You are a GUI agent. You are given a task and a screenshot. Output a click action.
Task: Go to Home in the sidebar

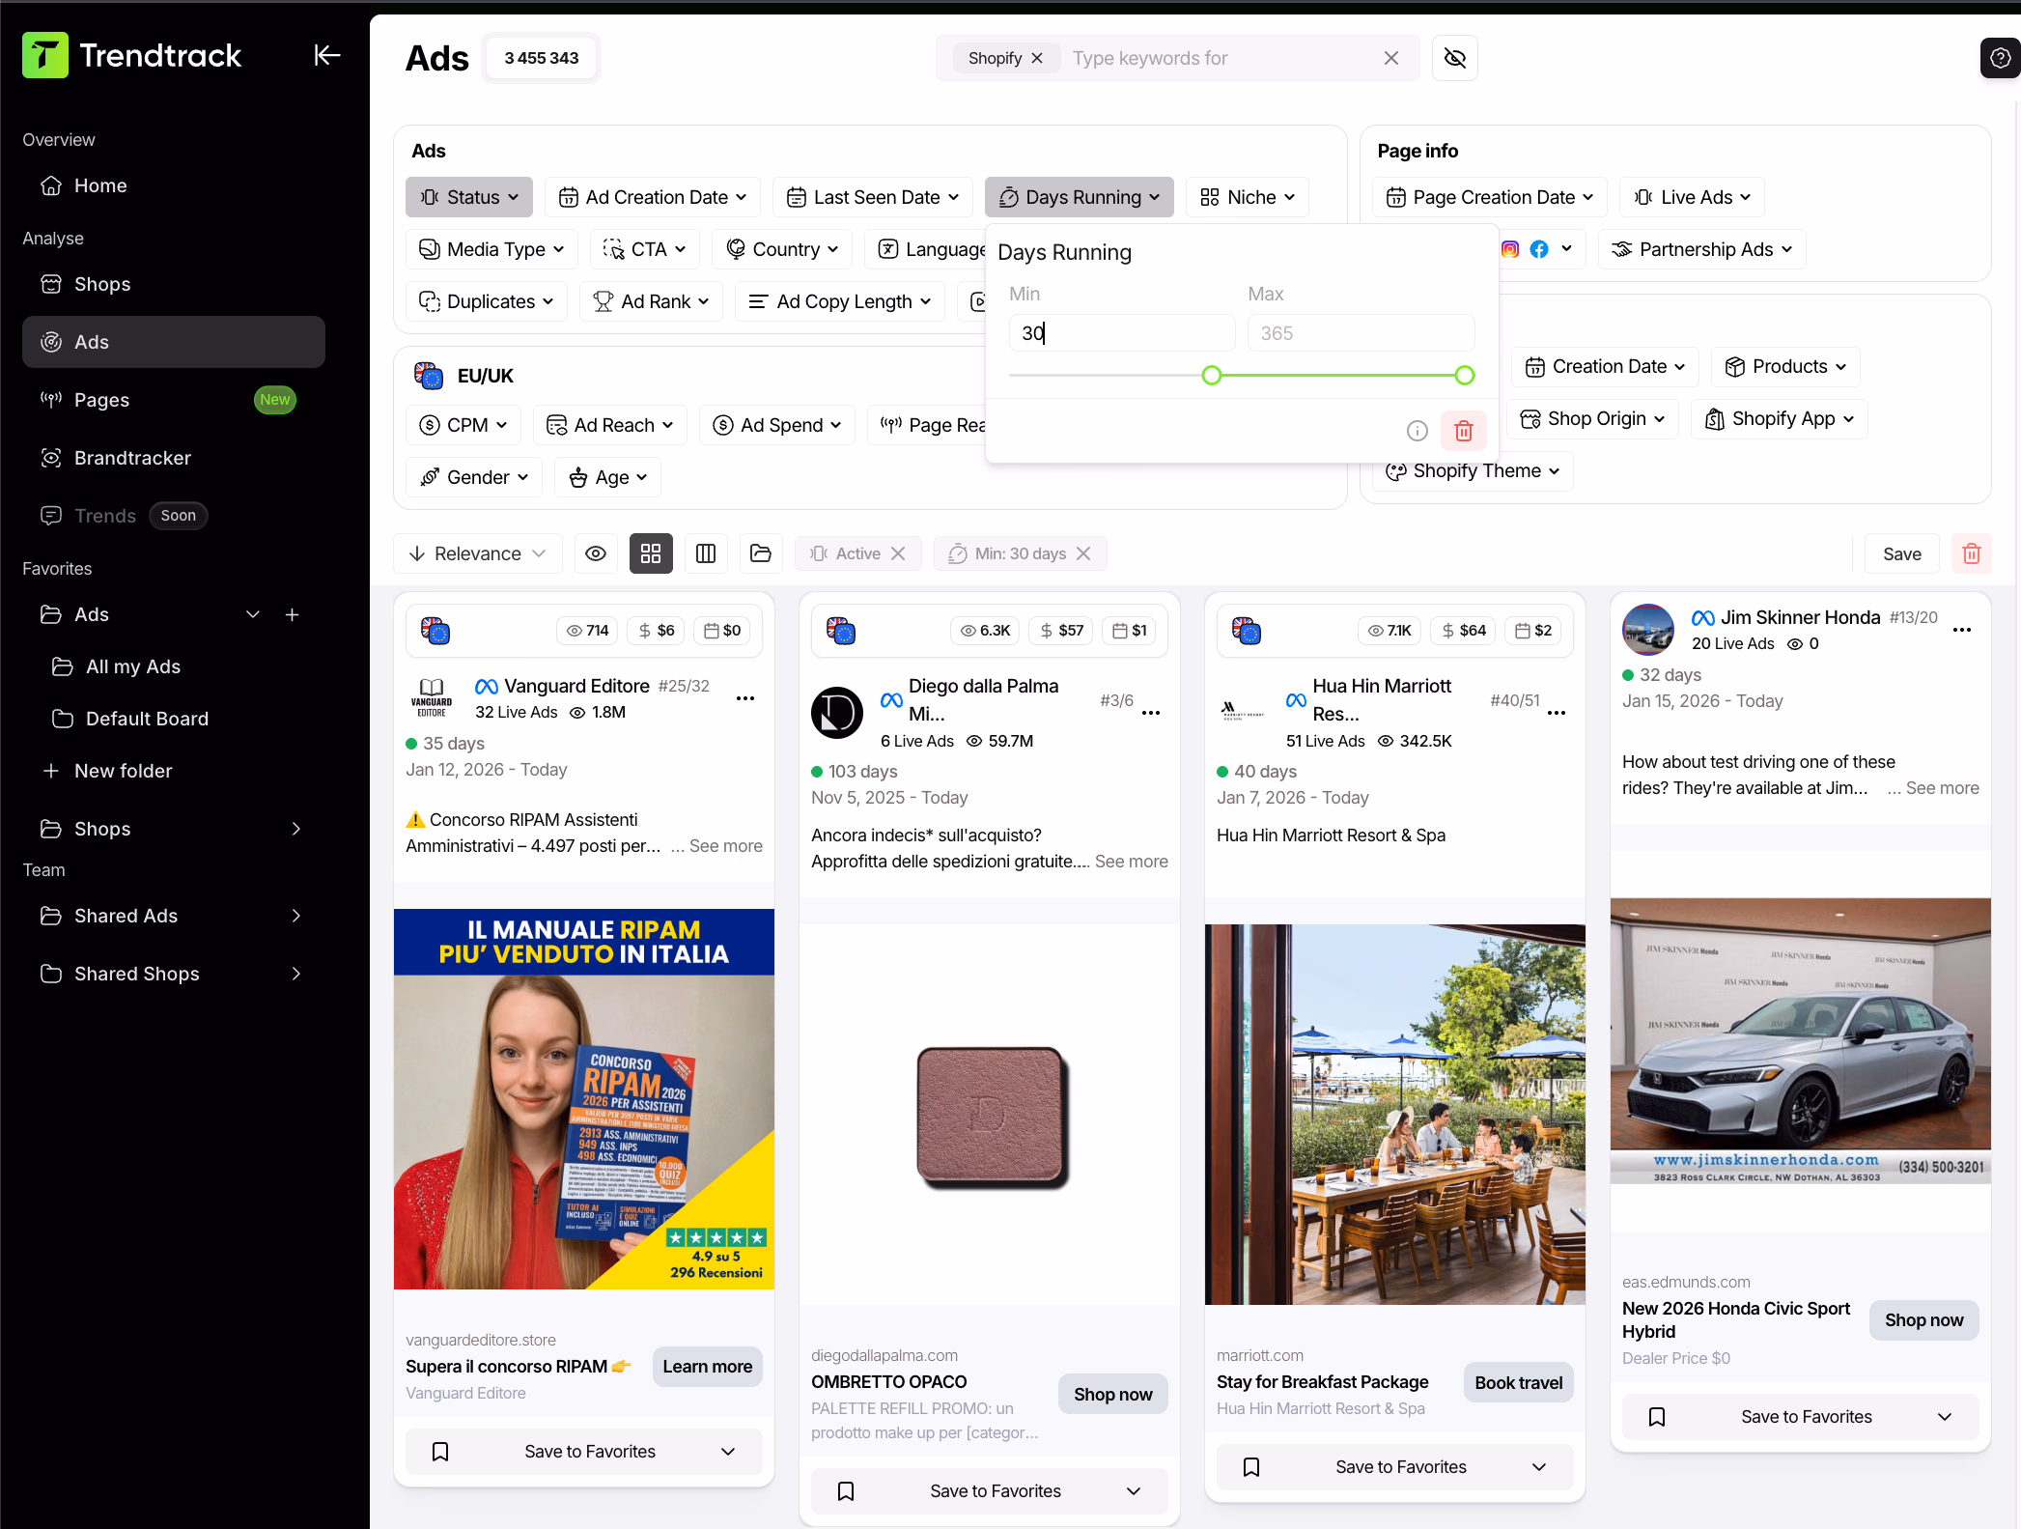click(x=100, y=185)
